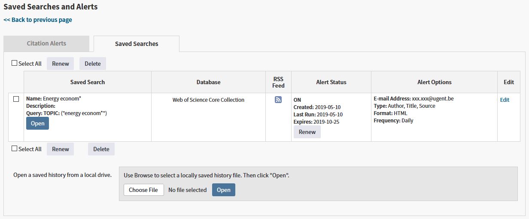
Task: Go back via Back to previous page
Action: (x=38, y=20)
